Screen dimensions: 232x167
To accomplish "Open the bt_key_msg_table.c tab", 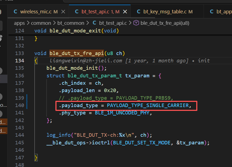I will pyautogui.click(x=167, y=11).
